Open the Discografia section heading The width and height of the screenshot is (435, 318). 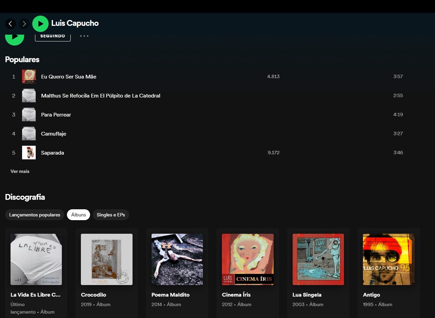click(x=25, y=197)
